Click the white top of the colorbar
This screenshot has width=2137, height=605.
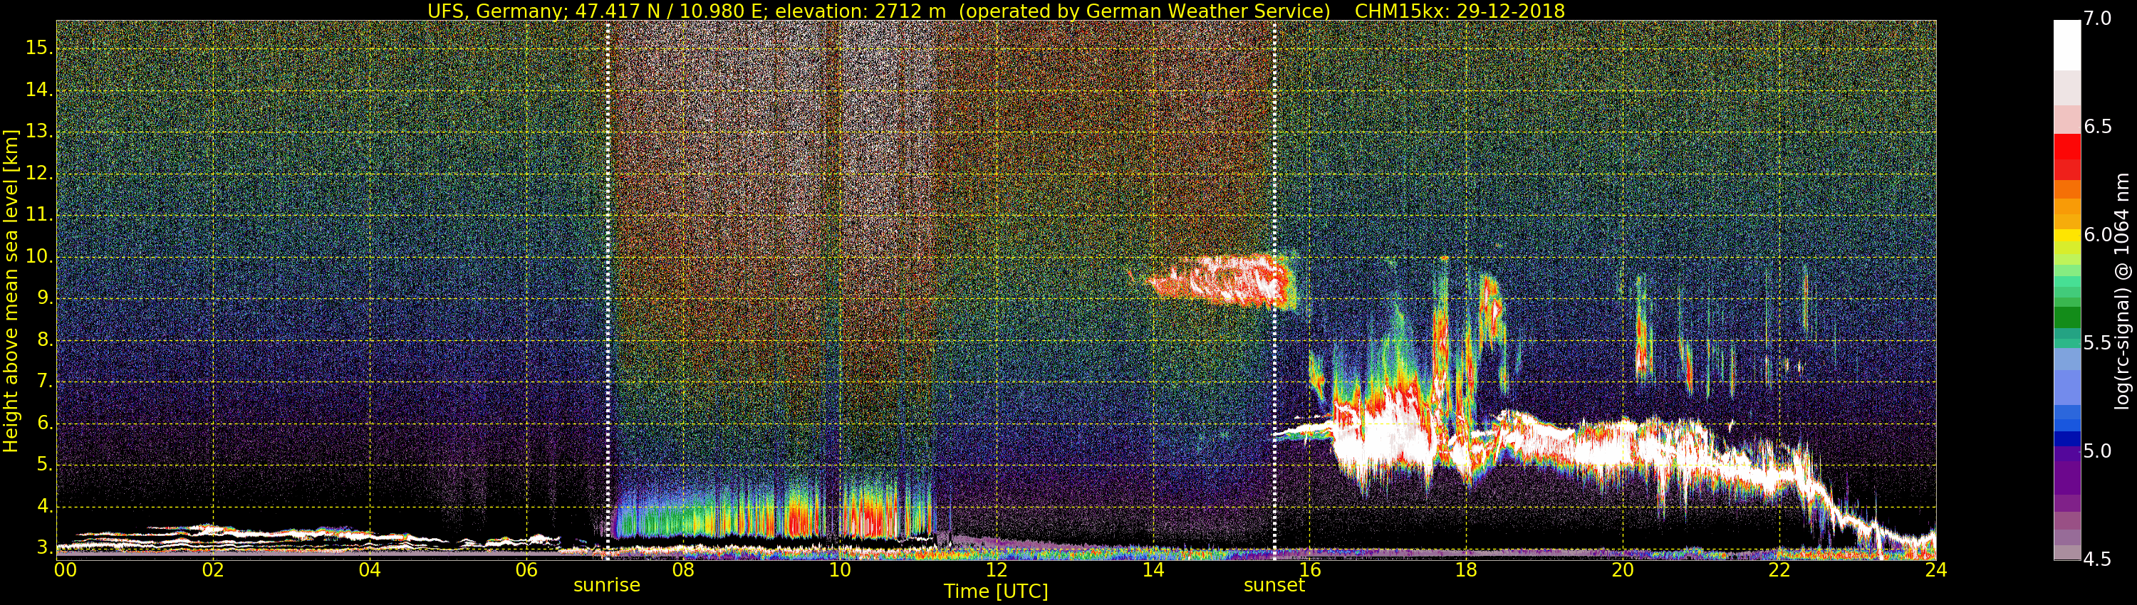pyautogui.click(x=2066, y=46)
